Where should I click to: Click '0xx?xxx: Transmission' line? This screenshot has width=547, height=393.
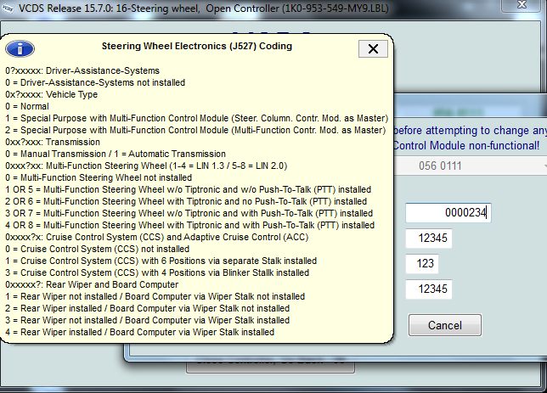click(53, 142)
